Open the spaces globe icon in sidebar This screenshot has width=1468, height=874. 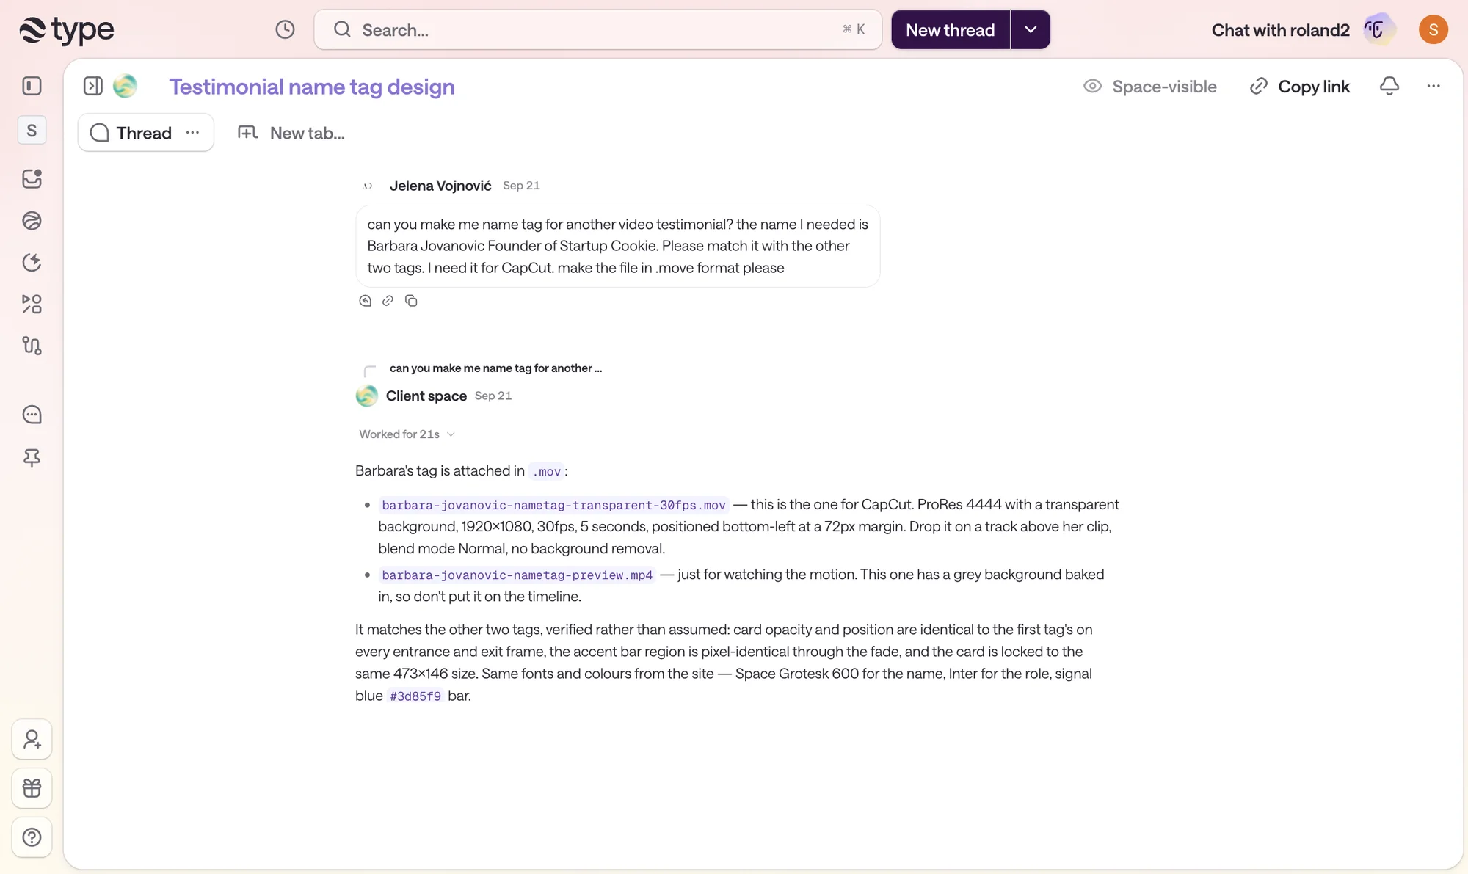32,220
